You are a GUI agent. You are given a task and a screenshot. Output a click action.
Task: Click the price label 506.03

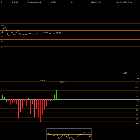[x=43, y=81]
